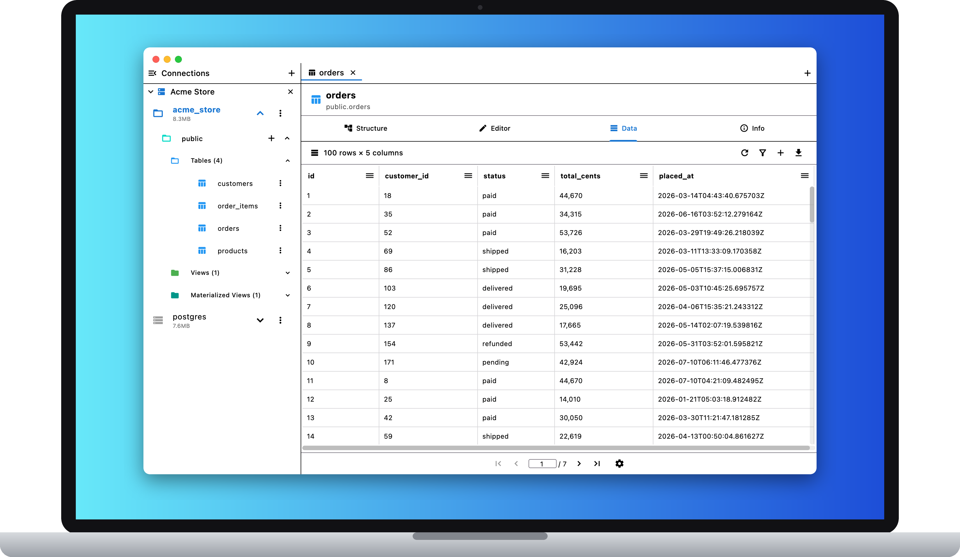Open total_cents column menu
The height and width of the screenshot is (557, 960).
tap(644, 176)
